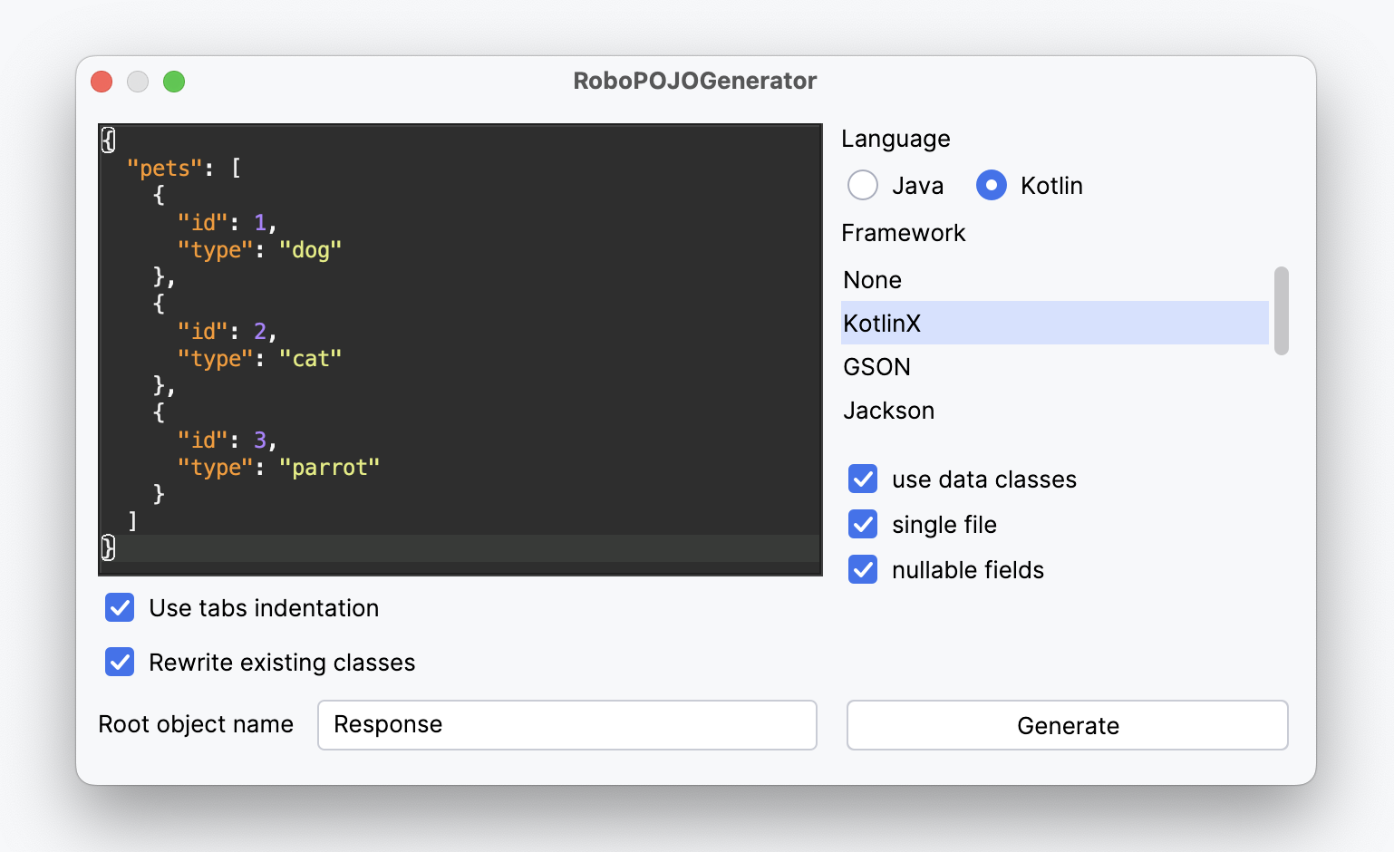Click the gray minimize window button

coord(138,82)
